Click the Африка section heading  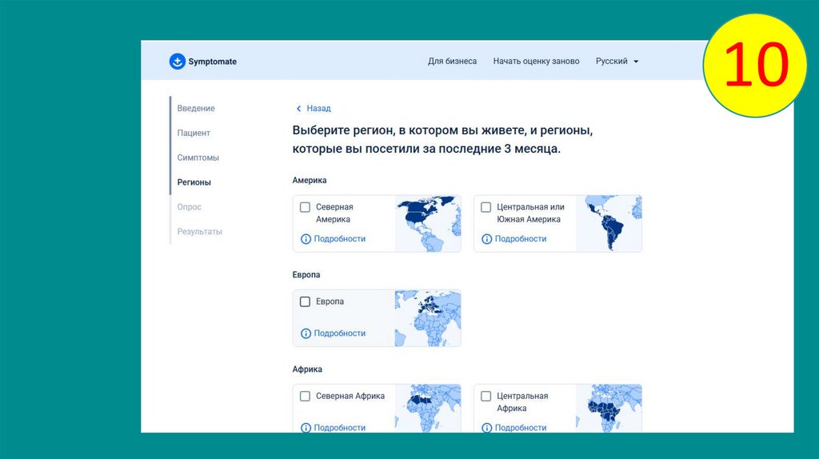point(307,369)
